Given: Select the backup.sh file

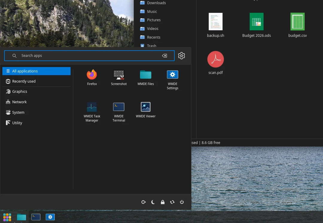Looking at the screenshot, I should [x=215, y=25].
